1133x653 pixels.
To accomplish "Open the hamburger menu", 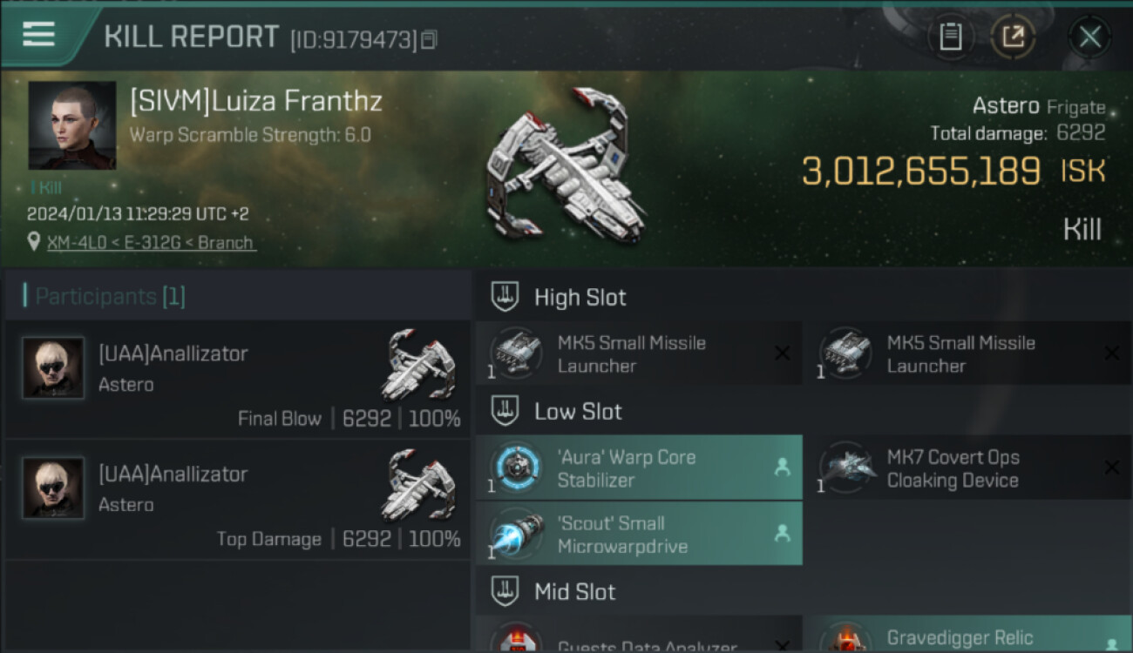I will [39, 35].
